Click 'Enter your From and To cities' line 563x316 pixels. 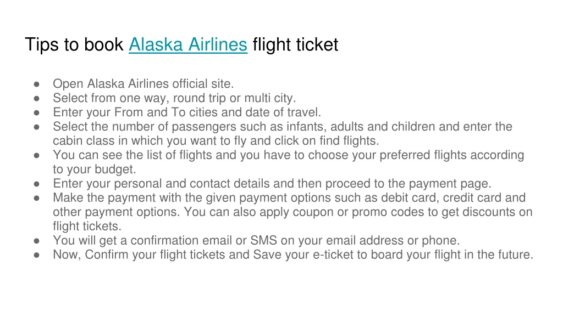pos(187,112)
